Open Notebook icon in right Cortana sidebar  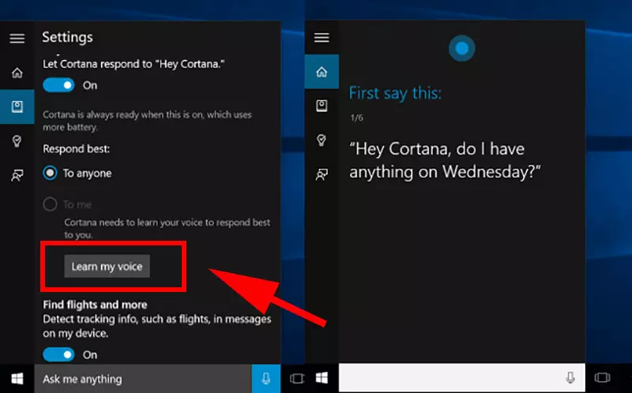322,106
